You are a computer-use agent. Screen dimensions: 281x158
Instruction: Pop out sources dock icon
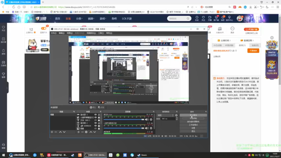tap(100, 112)
